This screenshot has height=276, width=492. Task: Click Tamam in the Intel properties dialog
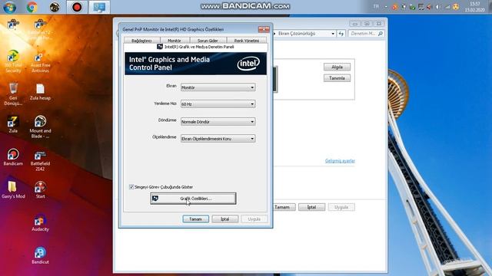(195, 219)
